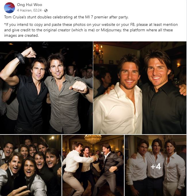The image size is (187, 196).
Task: Open the post timestamp 4 Haziran, 02:24
Action: tap(29, 10)
